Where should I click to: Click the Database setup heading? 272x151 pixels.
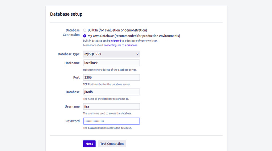66,14
